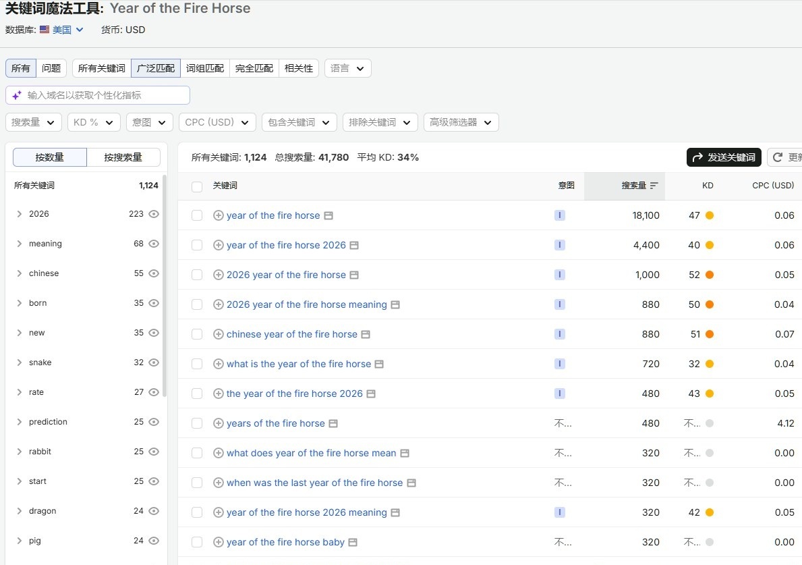Select the 所有关键词 match tab
The image size is (802, 565).
(102, 68)
